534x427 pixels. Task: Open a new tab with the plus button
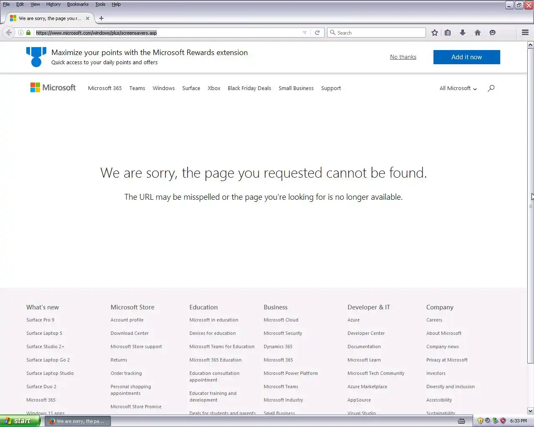101,18
